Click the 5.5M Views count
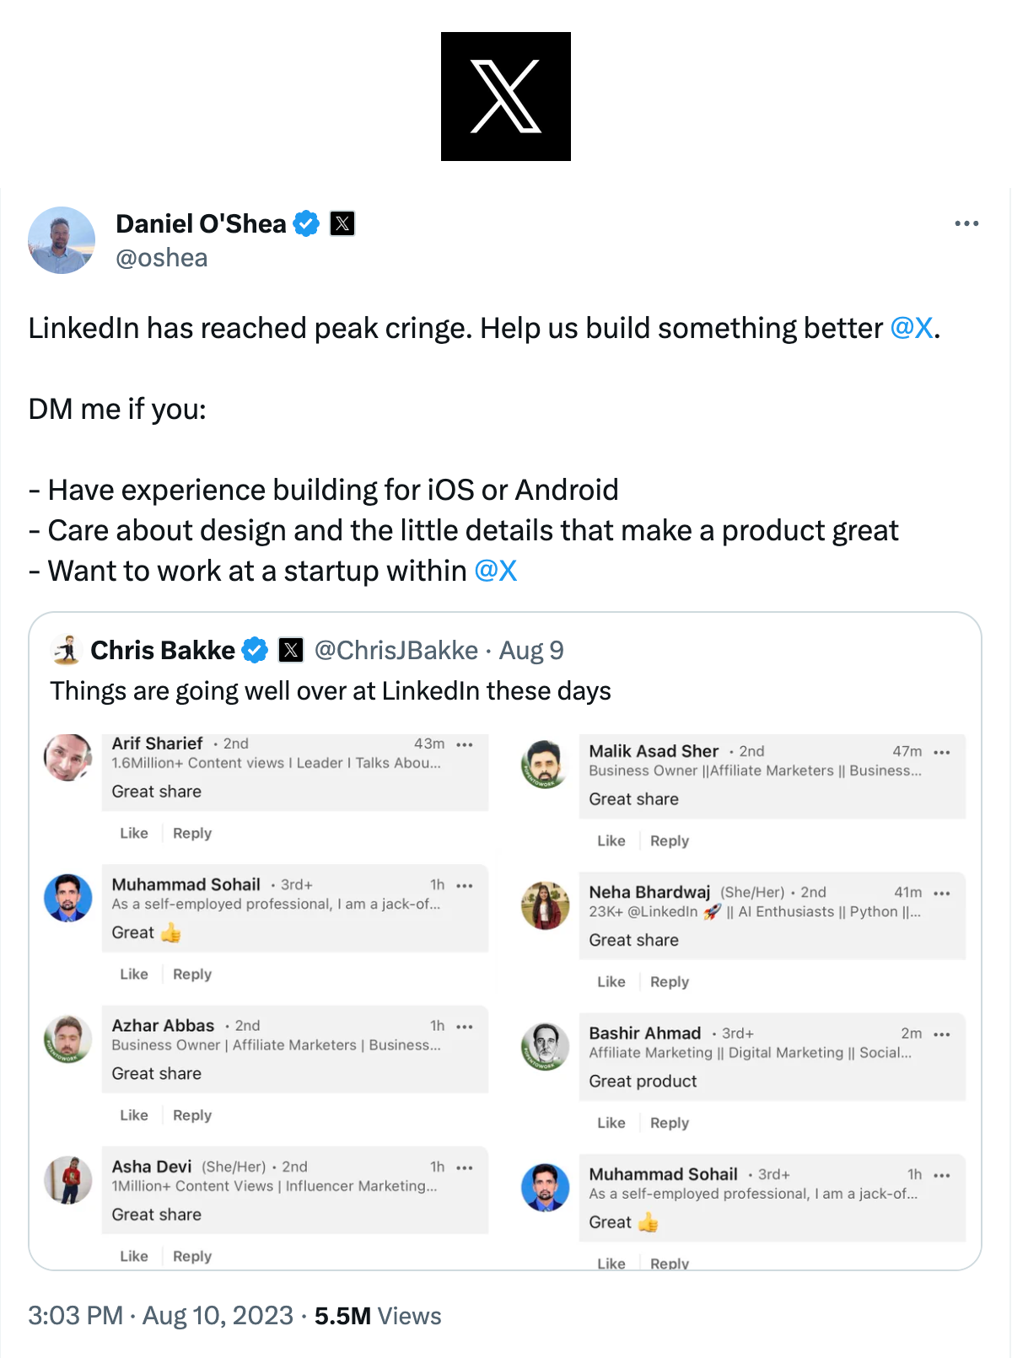The height and width of the screenshot is (1358, 1012). [378, 1316]
